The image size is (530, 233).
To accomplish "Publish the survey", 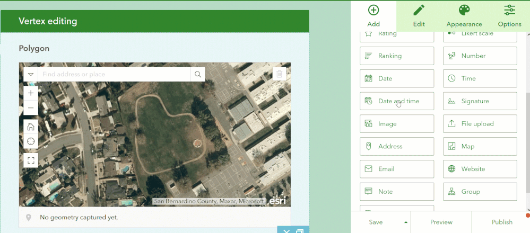I will point(502,222).
